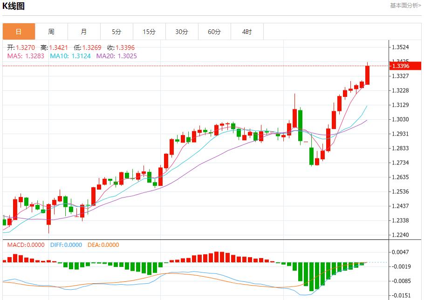The height and width of the screenshot is (300, 424).
Task: Select the 60分 timeframe
Action: 214,32
